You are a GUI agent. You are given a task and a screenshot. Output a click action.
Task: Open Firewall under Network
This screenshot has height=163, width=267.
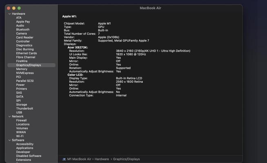(21, 120)
